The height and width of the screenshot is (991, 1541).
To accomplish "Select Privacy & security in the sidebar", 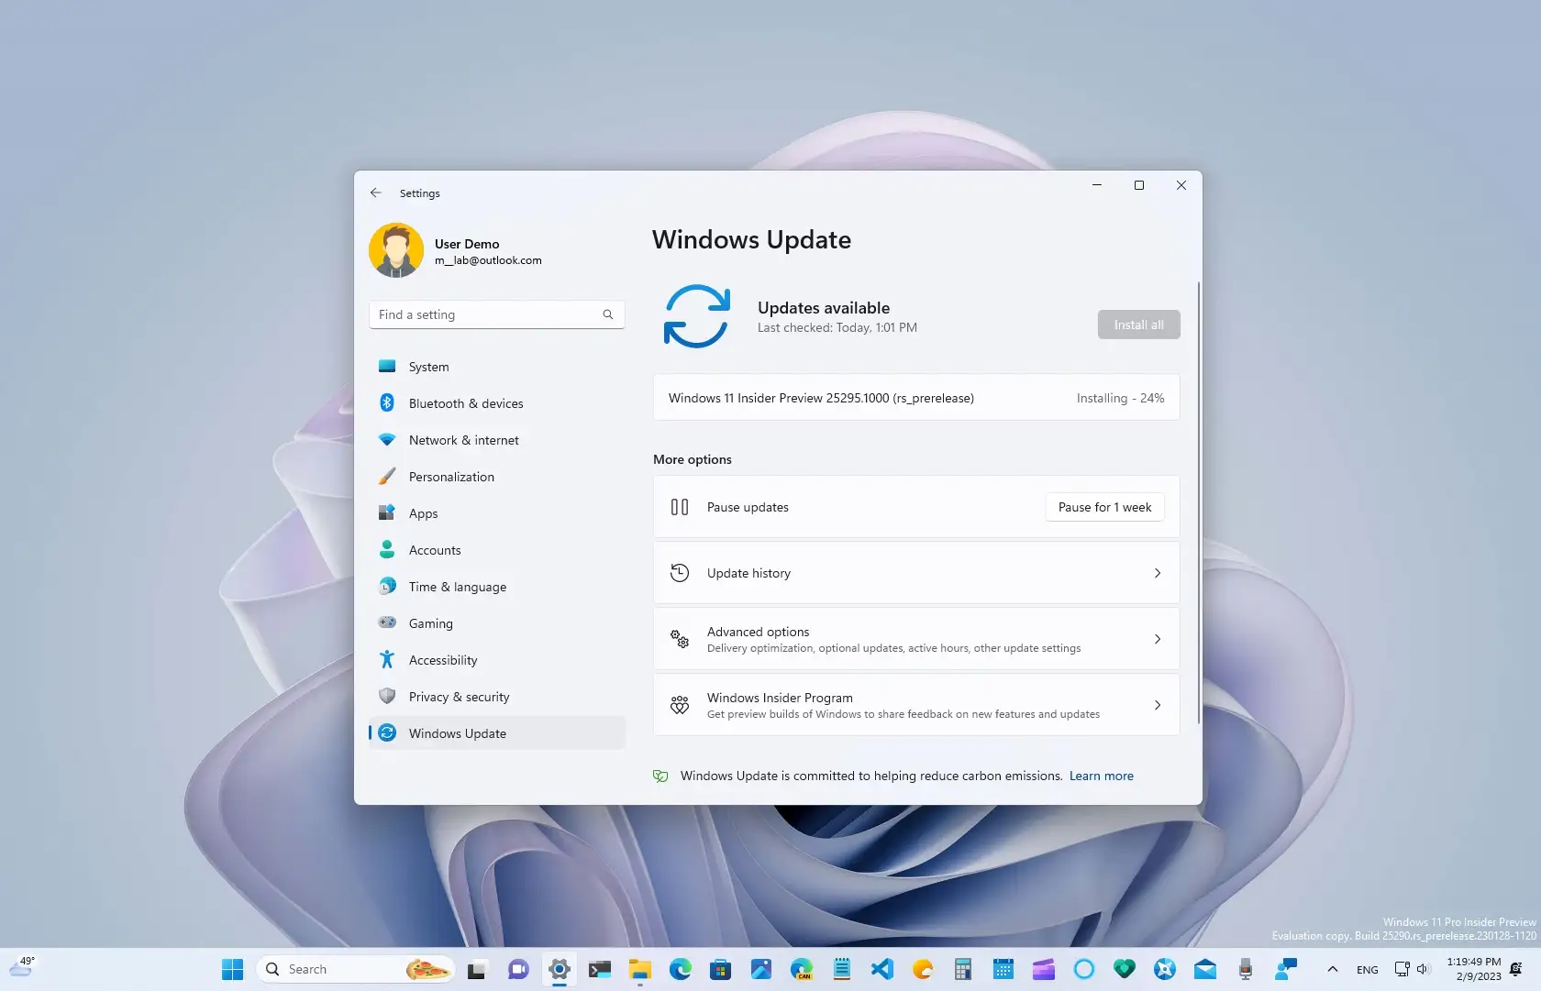I will pyautogui.click(x=460, y=697).
